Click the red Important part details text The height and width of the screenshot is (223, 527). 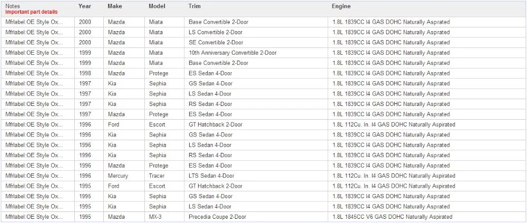click(31, 12)
